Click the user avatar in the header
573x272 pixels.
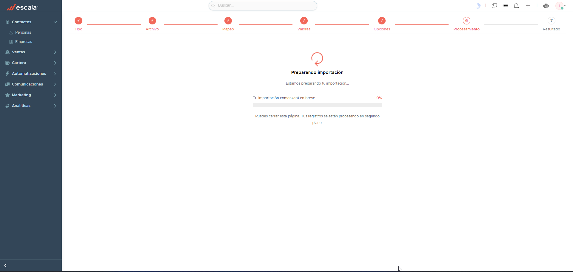click(559, 6)
